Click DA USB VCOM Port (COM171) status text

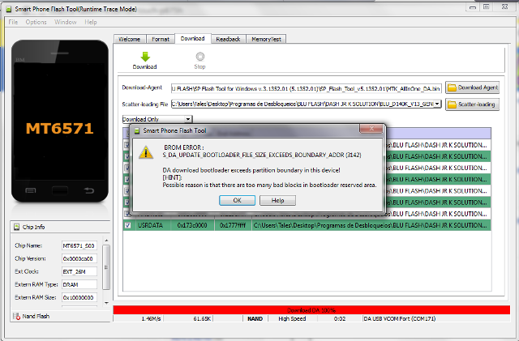[x=400, y=319]
